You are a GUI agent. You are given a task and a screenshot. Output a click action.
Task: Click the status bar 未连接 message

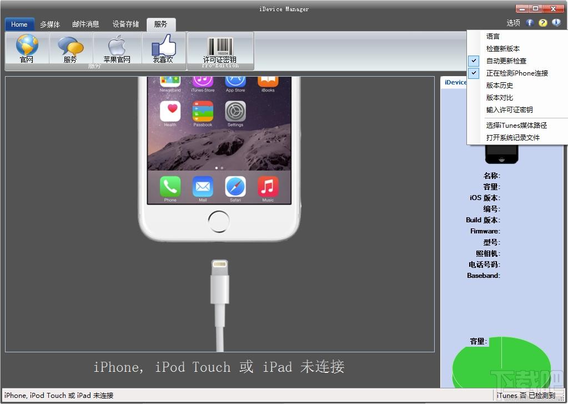coord(59,396)
